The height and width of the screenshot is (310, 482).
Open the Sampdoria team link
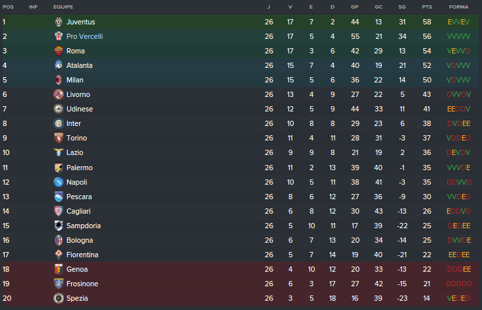pos(84,226)
